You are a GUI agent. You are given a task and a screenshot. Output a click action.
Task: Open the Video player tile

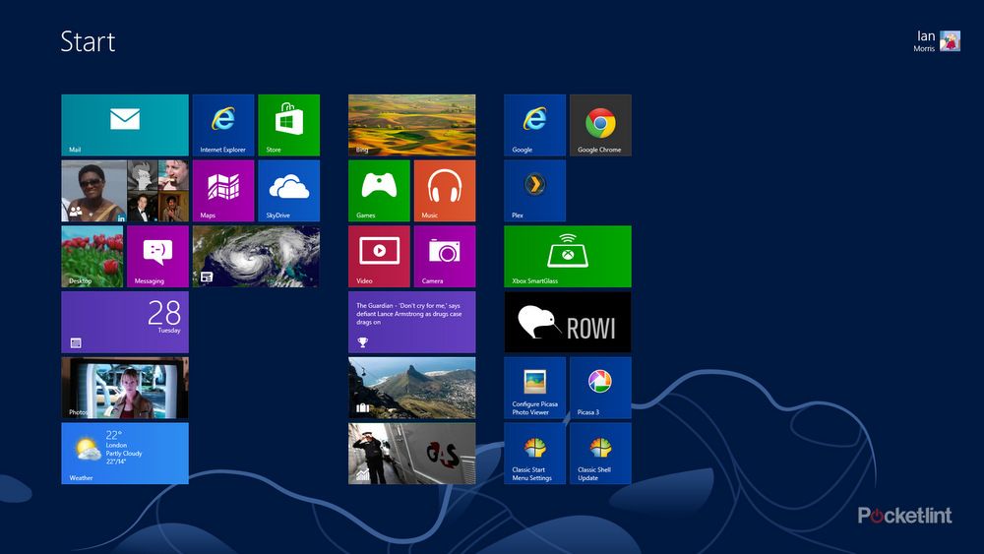point(379,256)
